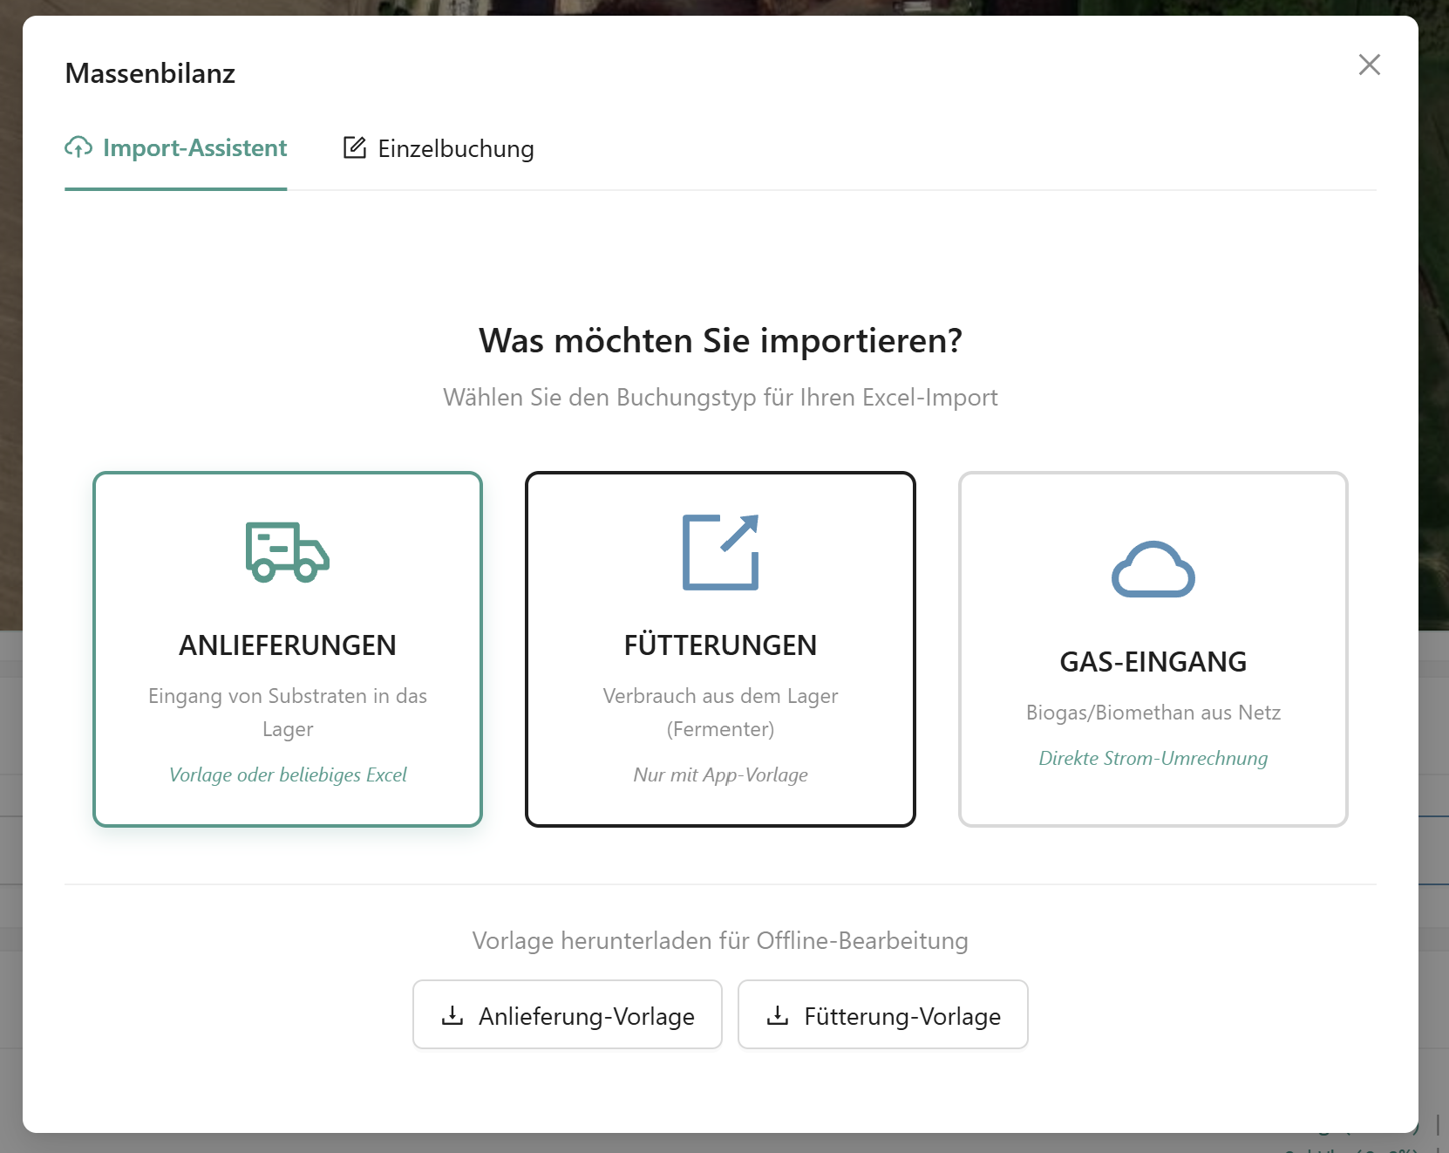This screenshot has width=1449, height=1153.
Task: Click the pencil edit icon beside Einzelbuchung
Action: click(354, 148)
